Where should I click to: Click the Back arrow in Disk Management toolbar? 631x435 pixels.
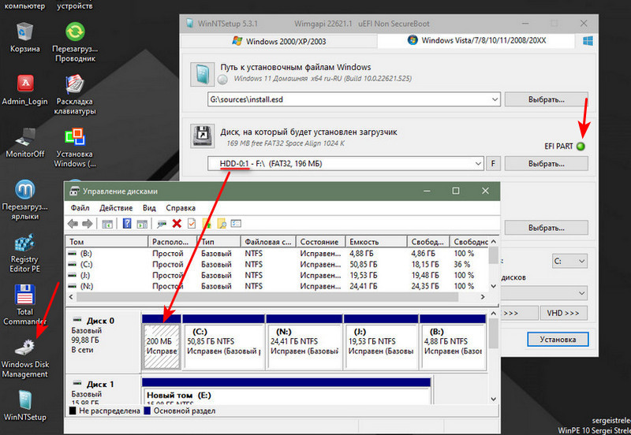tap(73, 224)
